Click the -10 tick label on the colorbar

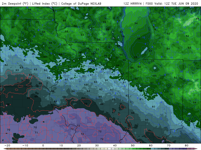pyautogui.click(x=25, y=145)
